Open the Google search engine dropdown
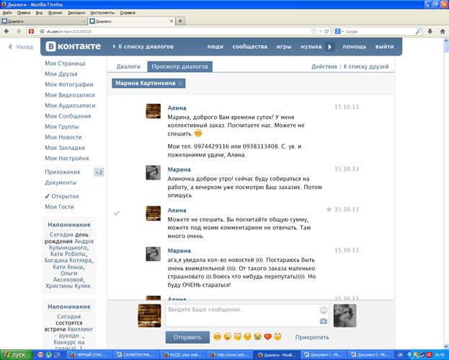Viewport: 449px width, 360px height. (339, 31)
